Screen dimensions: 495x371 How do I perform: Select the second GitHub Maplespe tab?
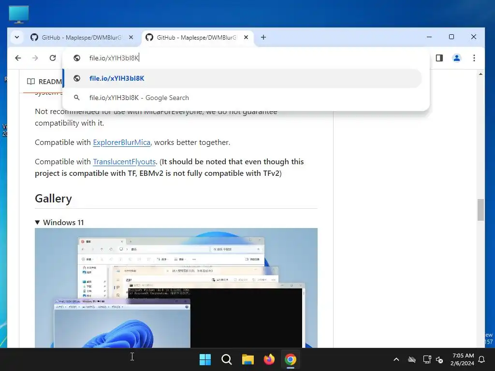click(x=197, y=38)
